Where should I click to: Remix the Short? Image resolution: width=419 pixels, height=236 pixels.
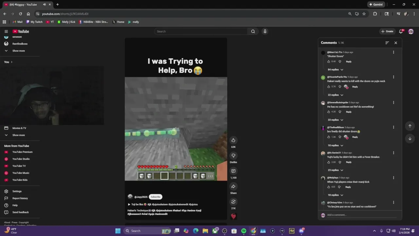233,202
